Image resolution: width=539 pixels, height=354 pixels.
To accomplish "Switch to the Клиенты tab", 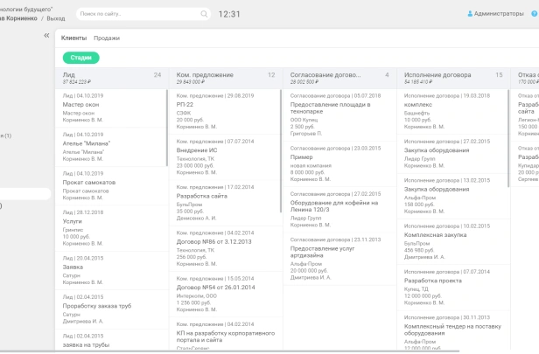I will point(73,38).
